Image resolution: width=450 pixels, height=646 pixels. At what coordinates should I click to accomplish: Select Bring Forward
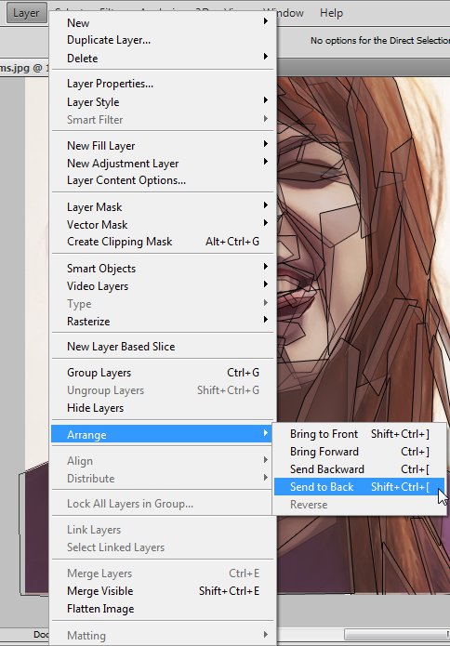(359, 452)
